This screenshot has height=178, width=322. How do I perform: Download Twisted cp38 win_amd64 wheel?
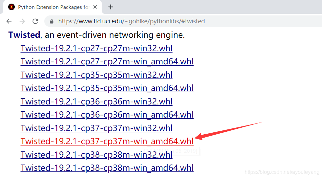pos(107,168)
